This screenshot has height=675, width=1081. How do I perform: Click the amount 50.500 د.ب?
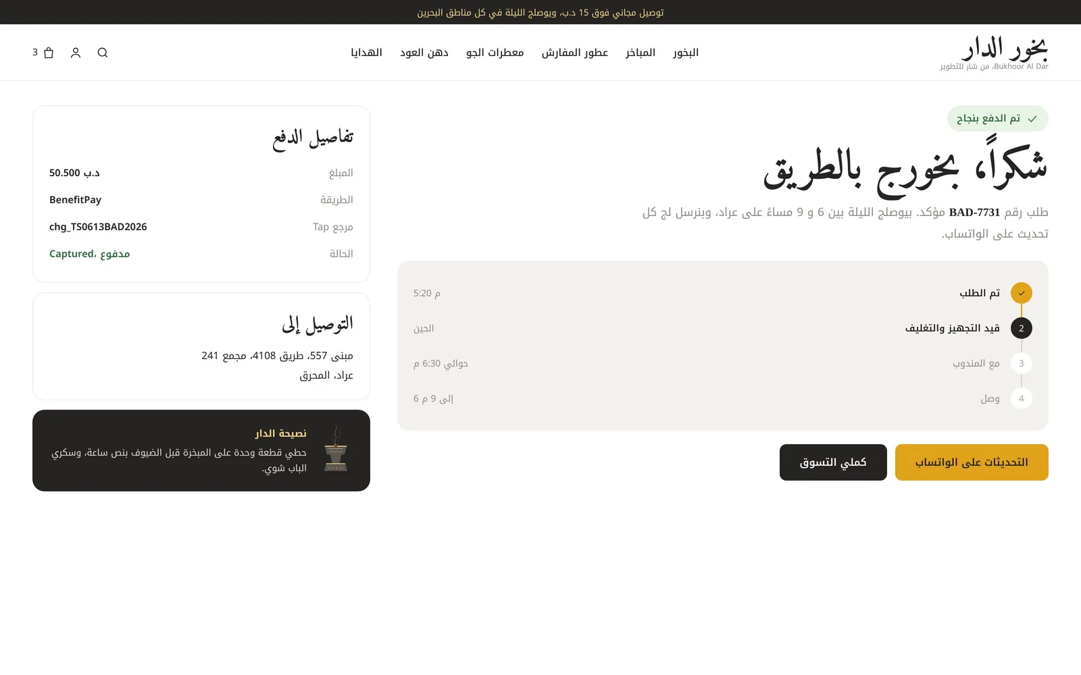pyautogui.click(x=74, y=173)
